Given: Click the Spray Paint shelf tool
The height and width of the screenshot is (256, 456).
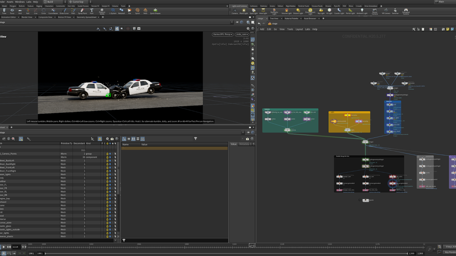Looking at the screenshot, I should [83, 11].
